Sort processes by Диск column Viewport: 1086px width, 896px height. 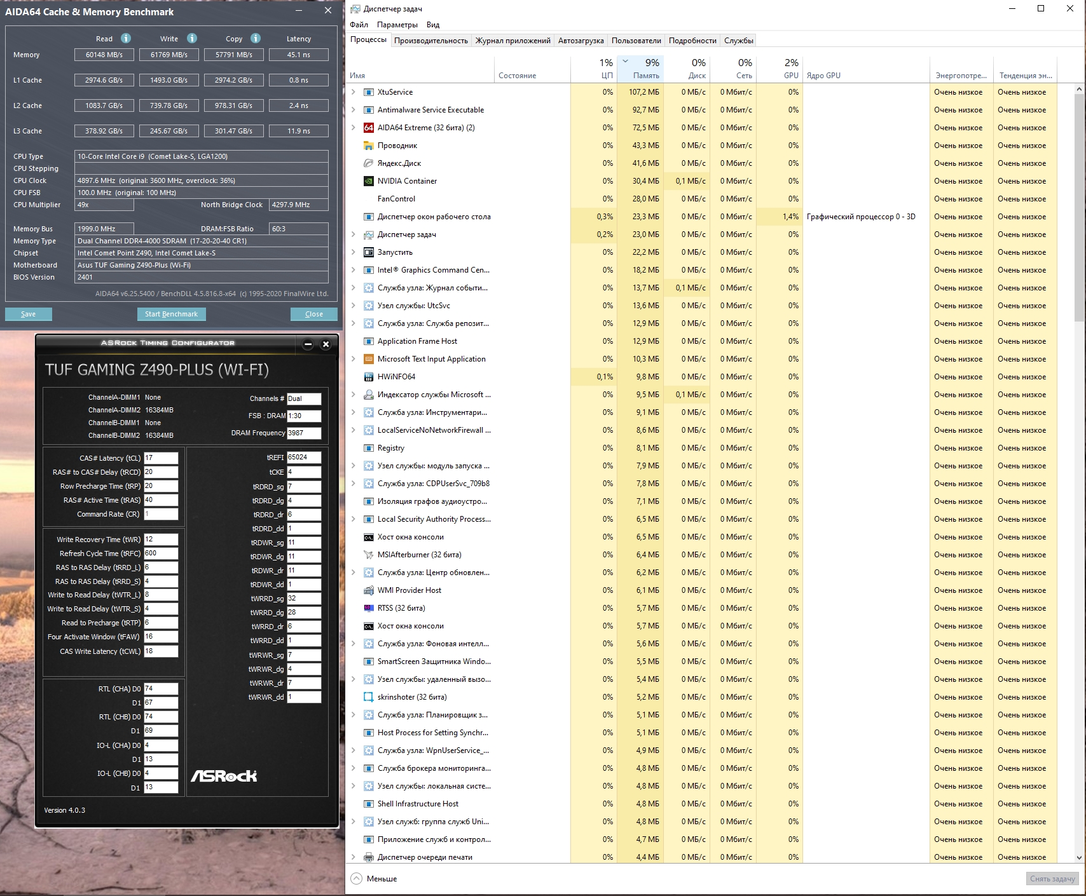click(687, 69)
